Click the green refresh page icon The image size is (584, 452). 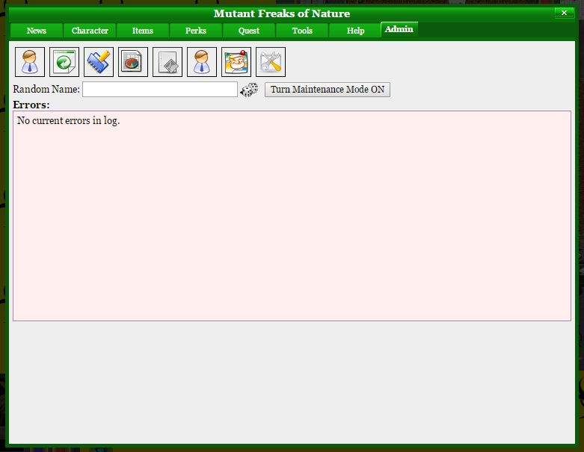click(64, 62)
